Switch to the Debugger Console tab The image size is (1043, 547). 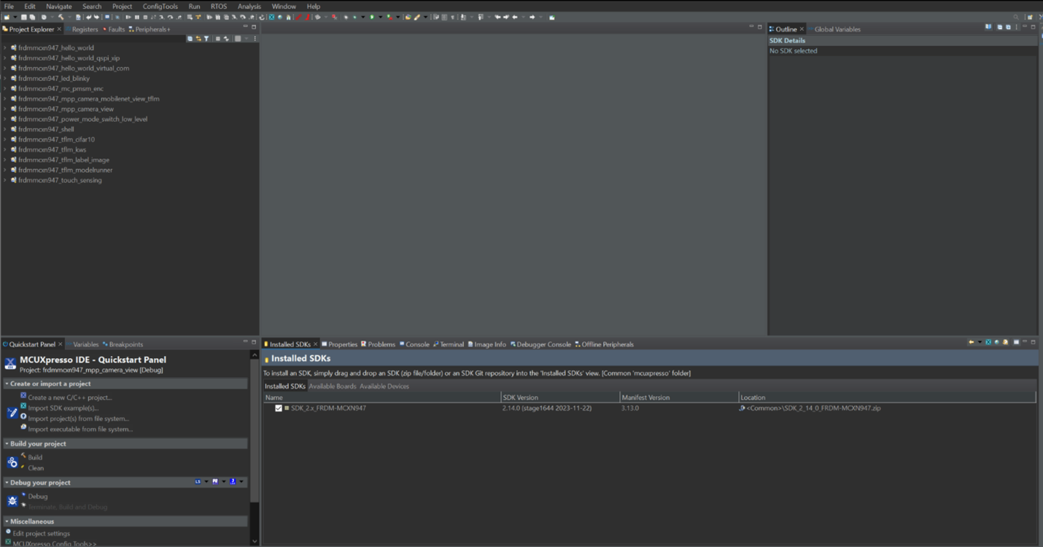coord(540,344)
